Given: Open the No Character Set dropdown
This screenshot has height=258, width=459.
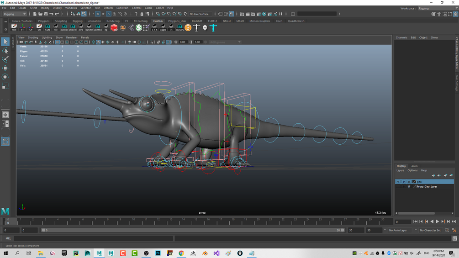Looking at the screenshot, I should click(430, 231).
